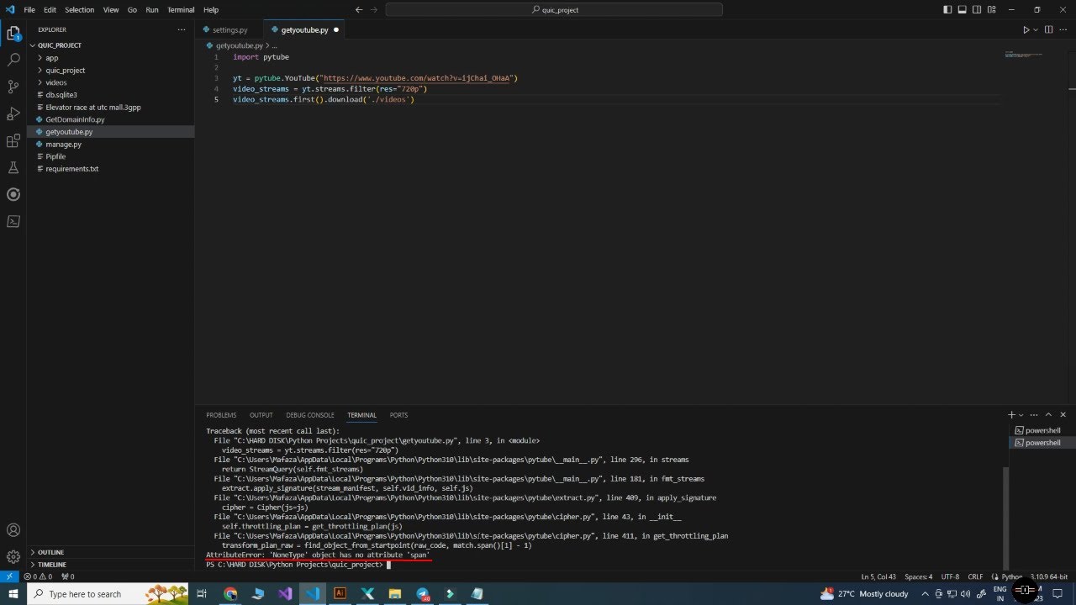Image resolution: width=1076 pixels, height=605 pixels.
Task: Toggle Primary Side Bar layout button
Action: pos(947,10)
